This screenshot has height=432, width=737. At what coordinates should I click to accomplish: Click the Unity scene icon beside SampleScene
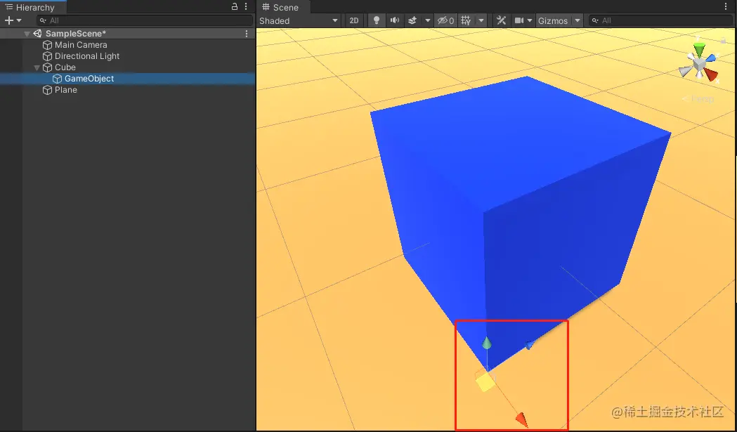coord(38,34)
